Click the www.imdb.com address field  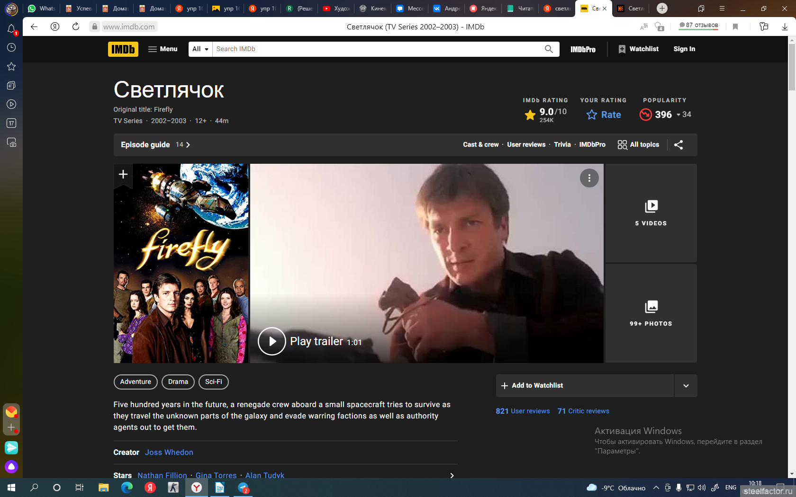[x=129, y=27]
